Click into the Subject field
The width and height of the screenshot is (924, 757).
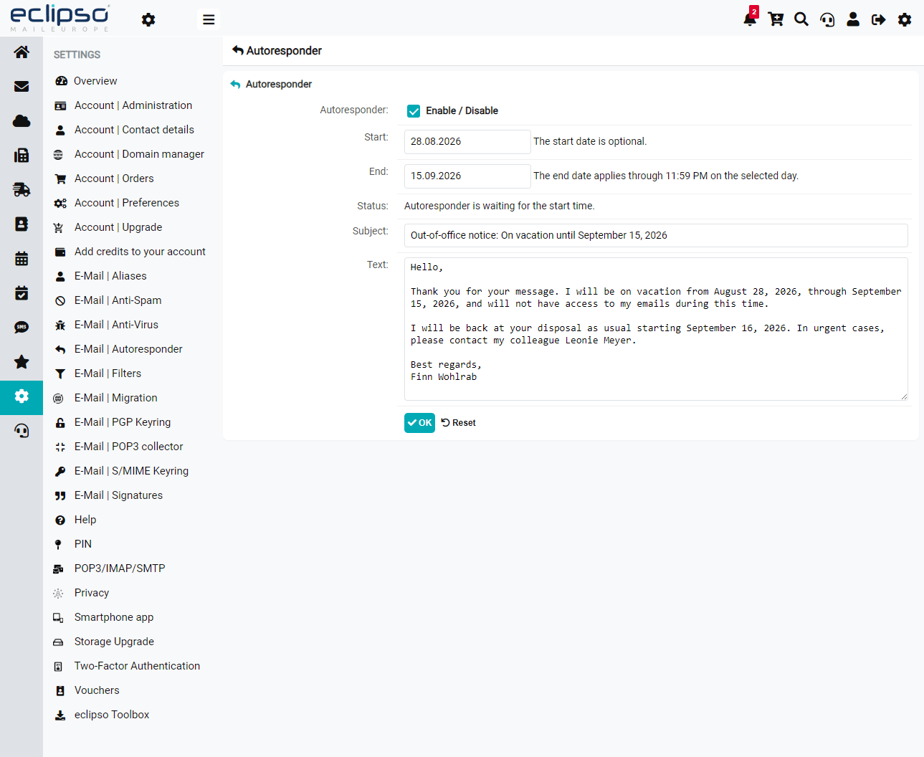click(656, 236)
